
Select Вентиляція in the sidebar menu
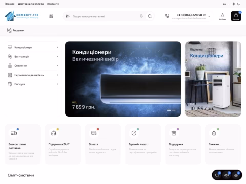click(x=22, y=57)
